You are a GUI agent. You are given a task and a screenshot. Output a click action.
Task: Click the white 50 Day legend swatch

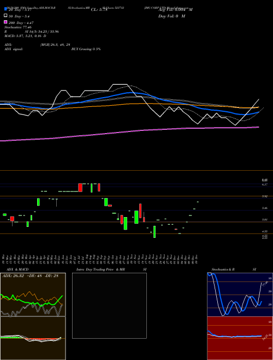click(x=6, y=16)
